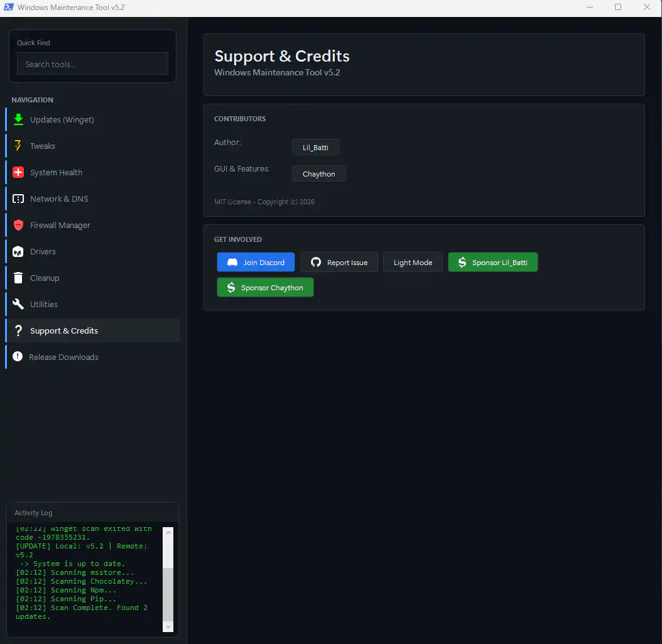
Task: Click the Release Downloads exclamation icon
Action: (18, 357)
